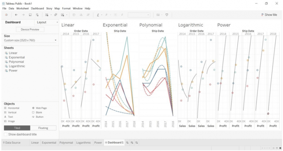Click the Presentation Mode icon
This screenshot has width=283, height=151.
pyautogui.click(x=167, y=15)
